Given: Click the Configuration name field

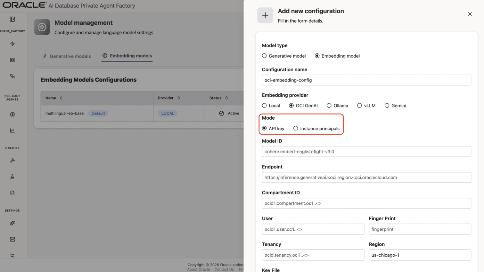Looking at the screenshot, I should (x=367, y=80).
